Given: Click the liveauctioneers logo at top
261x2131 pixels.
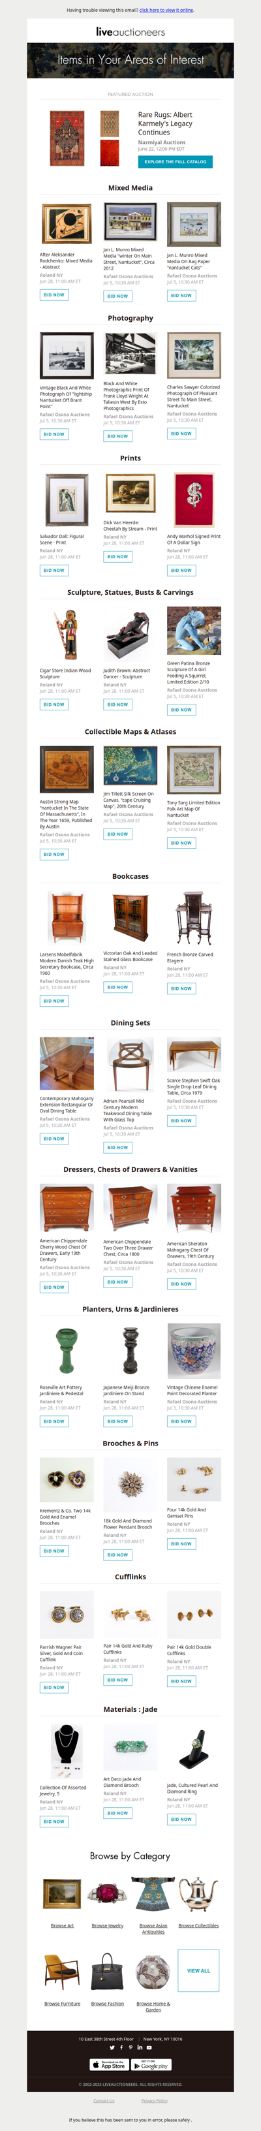Looking at the screenshot, I should 130,31.
